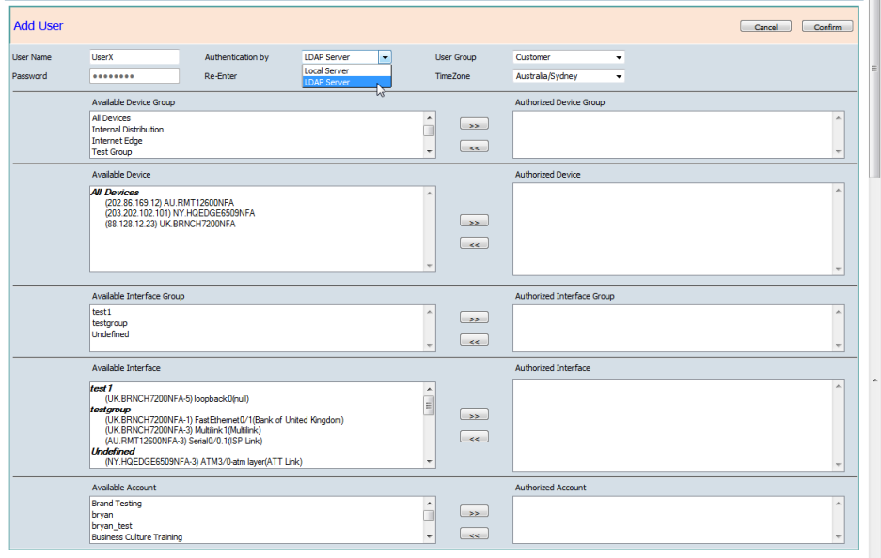The image size is (881, 558).
Task: Select the test1 heading in Available Interface
Action: coord(102,389)
